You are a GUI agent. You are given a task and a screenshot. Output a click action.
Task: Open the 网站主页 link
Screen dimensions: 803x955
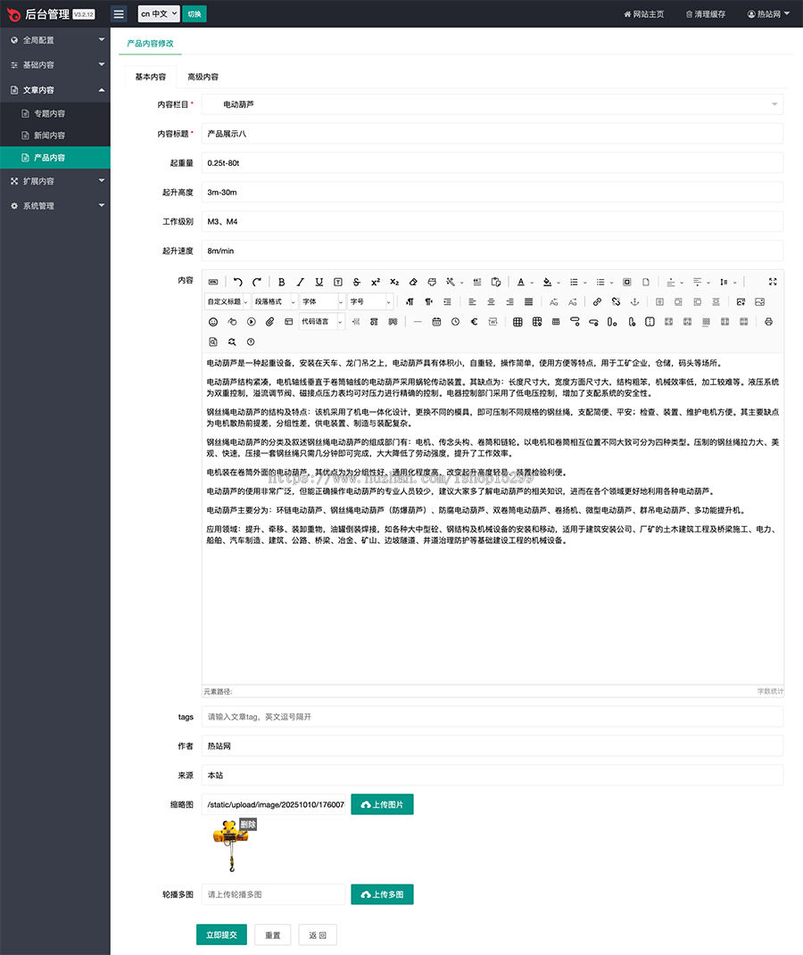pos(644,14)
